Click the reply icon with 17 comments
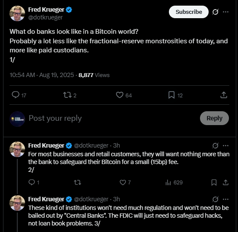Image resolution: width=238 pixels, height=232 pixels. (x=16, y=95)
